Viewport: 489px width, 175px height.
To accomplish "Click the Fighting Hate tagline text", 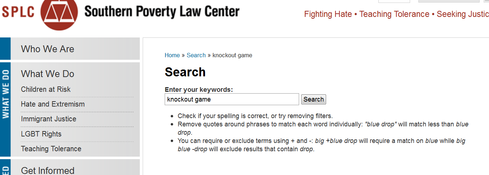I will click(x=328, y=14).
